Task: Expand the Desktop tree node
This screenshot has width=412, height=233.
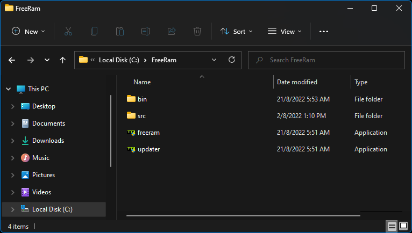Action: pyautogui.click(x=12, y=106)
